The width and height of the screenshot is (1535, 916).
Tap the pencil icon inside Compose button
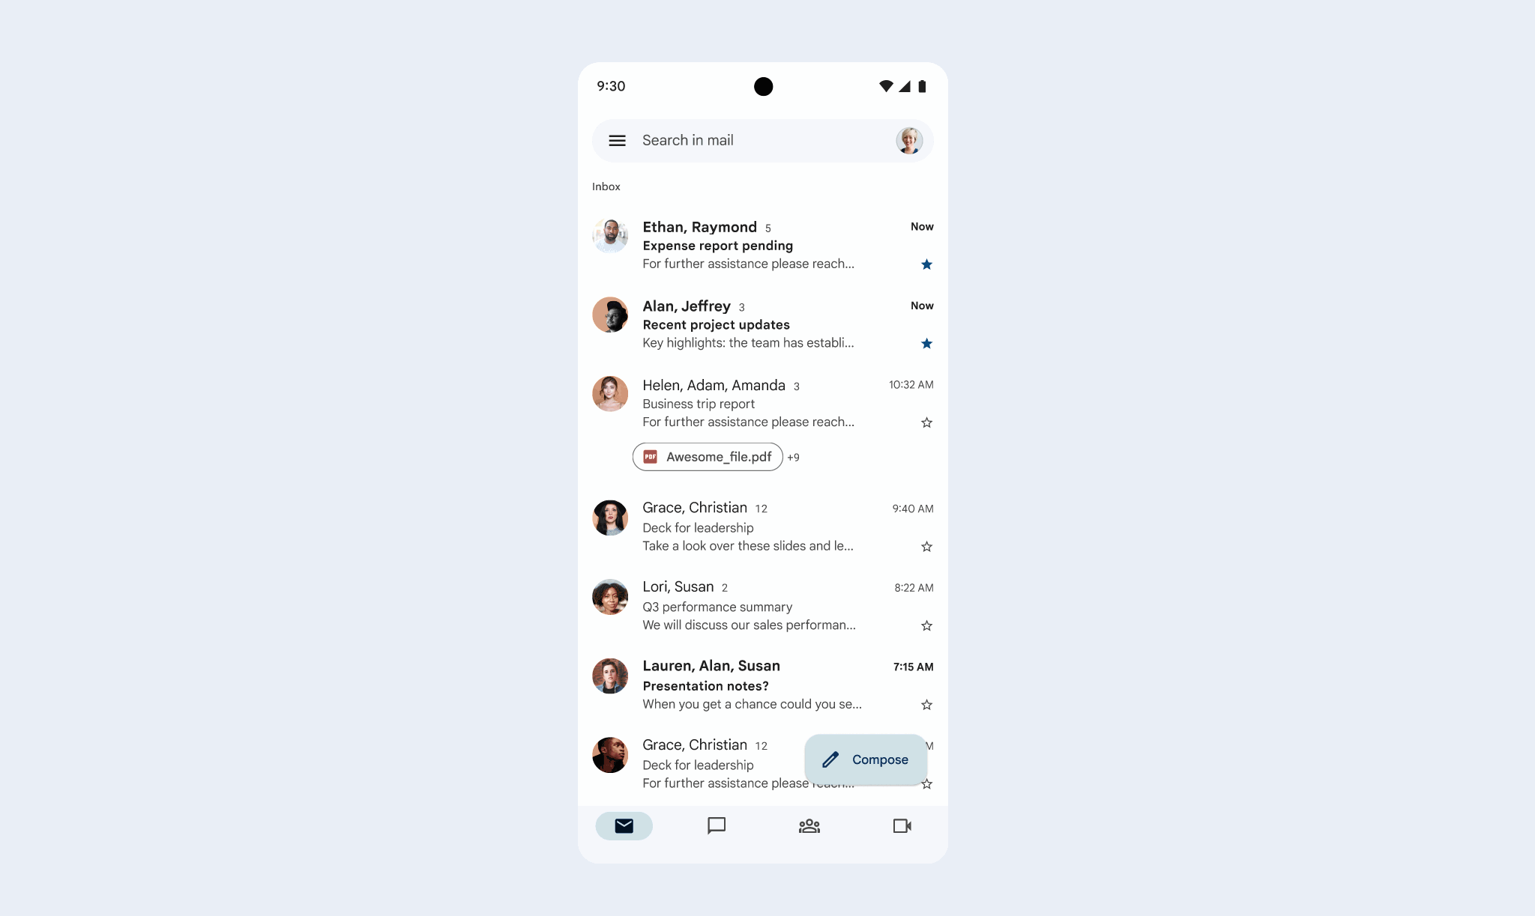pos(830,760)
